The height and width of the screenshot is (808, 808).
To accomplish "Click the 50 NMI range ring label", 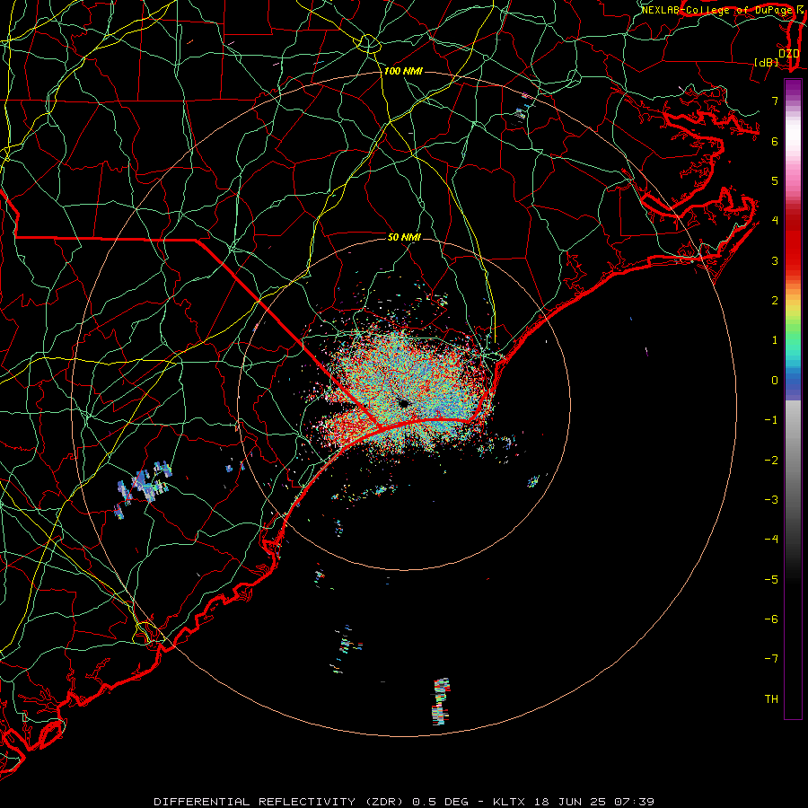I will [404, 237].
